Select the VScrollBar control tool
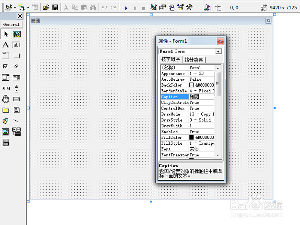This screenshot has width=300, height=225. click(x=16, y=88)
